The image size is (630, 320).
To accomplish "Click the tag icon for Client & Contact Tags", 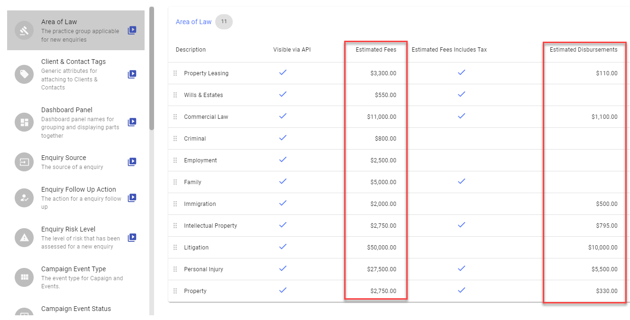I will [x=24, y=74].
